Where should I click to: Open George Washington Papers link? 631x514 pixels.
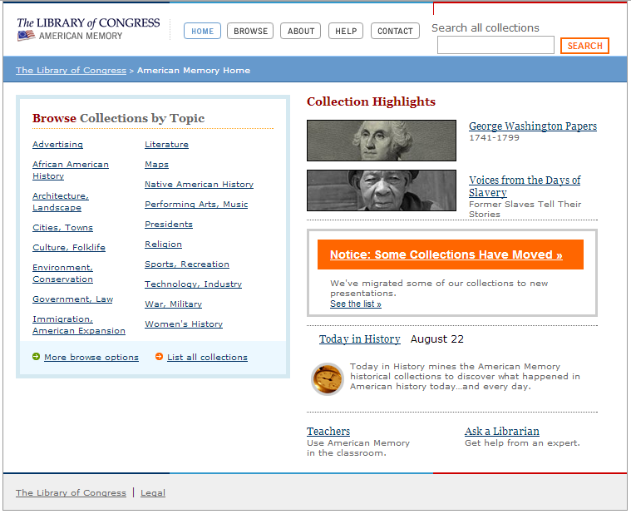[533, 126]
